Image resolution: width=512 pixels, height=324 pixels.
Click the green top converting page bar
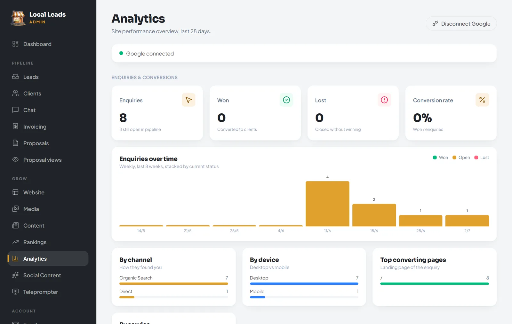click(435, 284)
